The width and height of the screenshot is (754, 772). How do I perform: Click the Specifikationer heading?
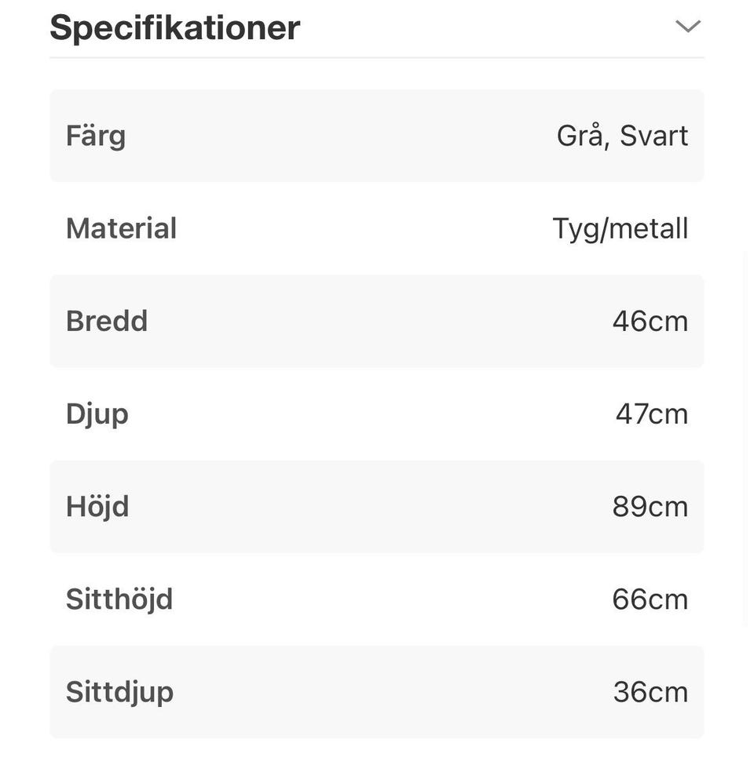(x=174, y=27)
